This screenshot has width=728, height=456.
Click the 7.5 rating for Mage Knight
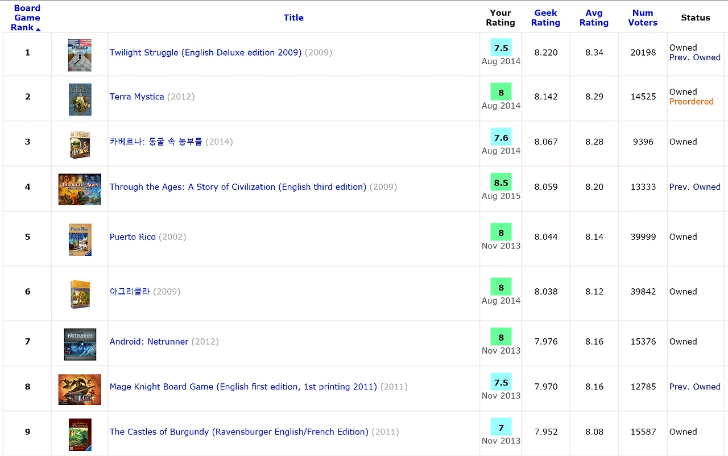pos(501,382)
